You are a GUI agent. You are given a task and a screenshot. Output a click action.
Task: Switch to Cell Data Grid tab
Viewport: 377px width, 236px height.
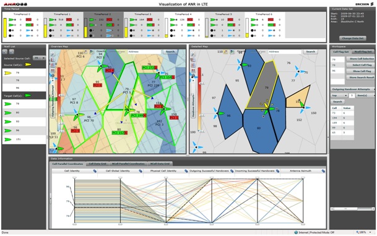pos(97,164)
